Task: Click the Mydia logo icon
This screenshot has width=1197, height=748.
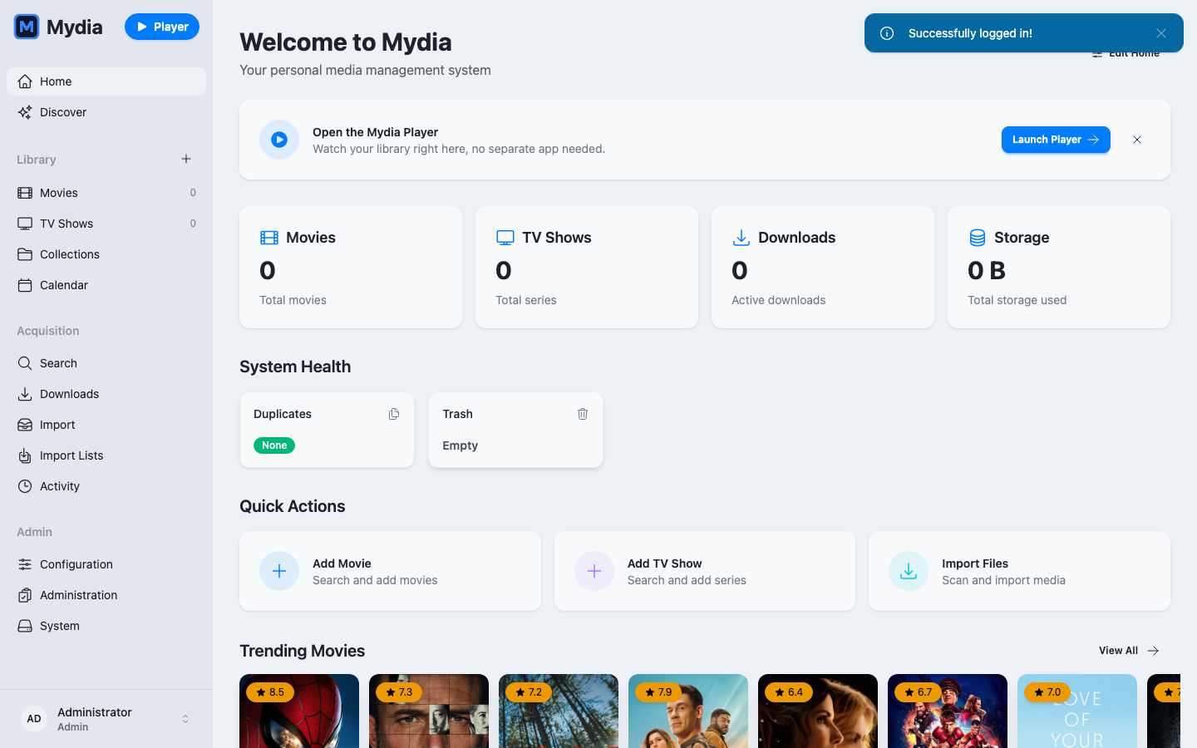Action: [x=27, y=27]
